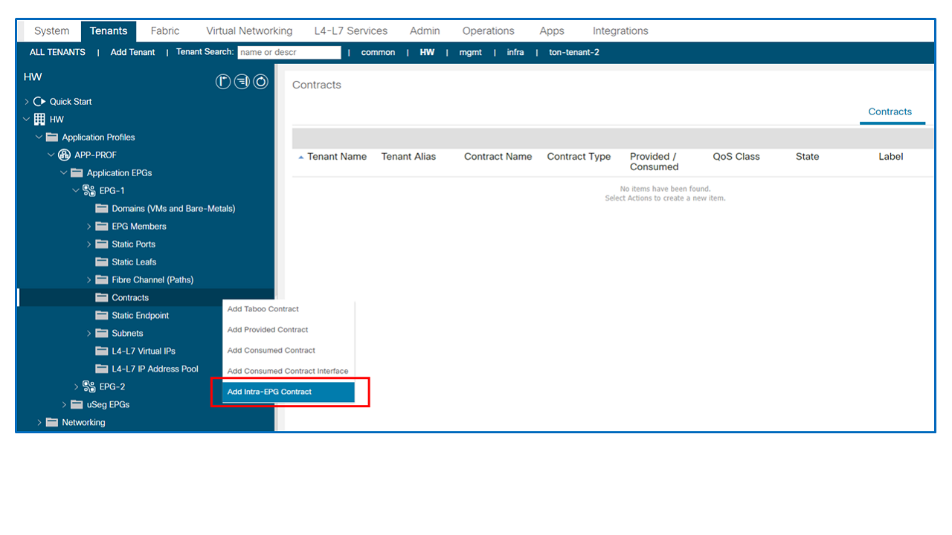Open the Integrations tab

tap(620, 31)
